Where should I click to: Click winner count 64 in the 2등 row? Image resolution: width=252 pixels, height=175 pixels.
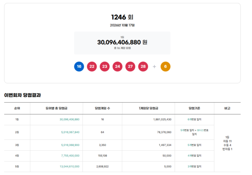pyautogui.click(x=102, y=132)
